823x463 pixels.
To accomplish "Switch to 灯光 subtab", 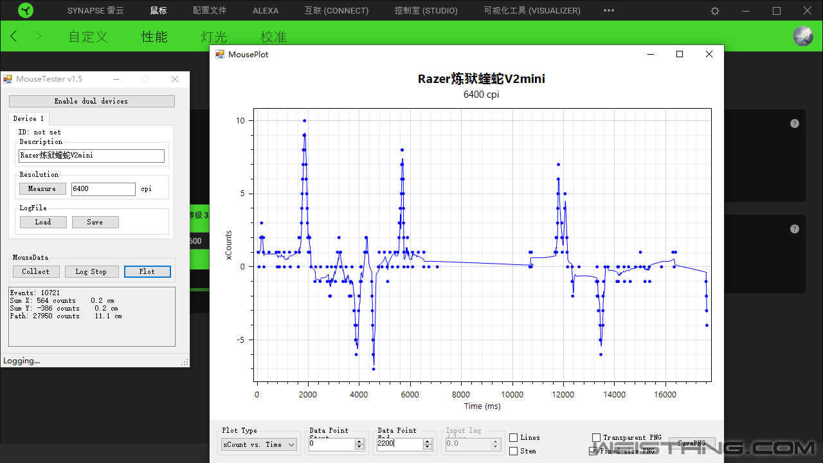I will click(x=214, y=37).
